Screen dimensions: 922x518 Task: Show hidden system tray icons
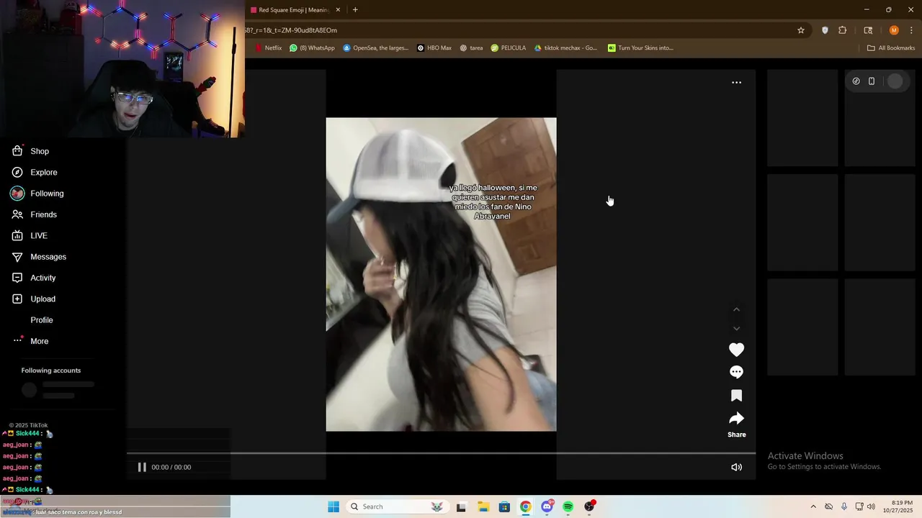813,506
